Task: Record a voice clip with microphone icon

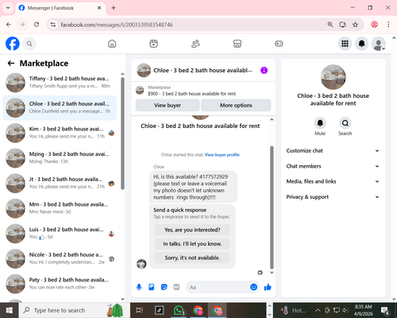Action: [139, 287]
